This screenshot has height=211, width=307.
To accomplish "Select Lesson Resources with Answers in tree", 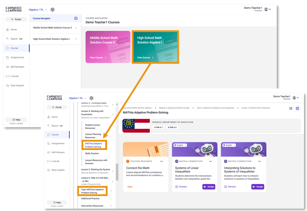I will coord(96,162).
